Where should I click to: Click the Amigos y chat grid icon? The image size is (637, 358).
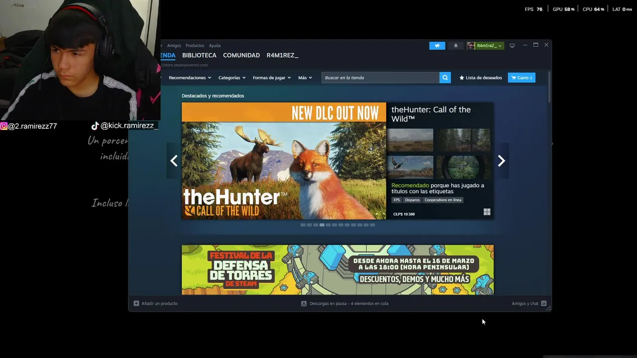(543, 303)
